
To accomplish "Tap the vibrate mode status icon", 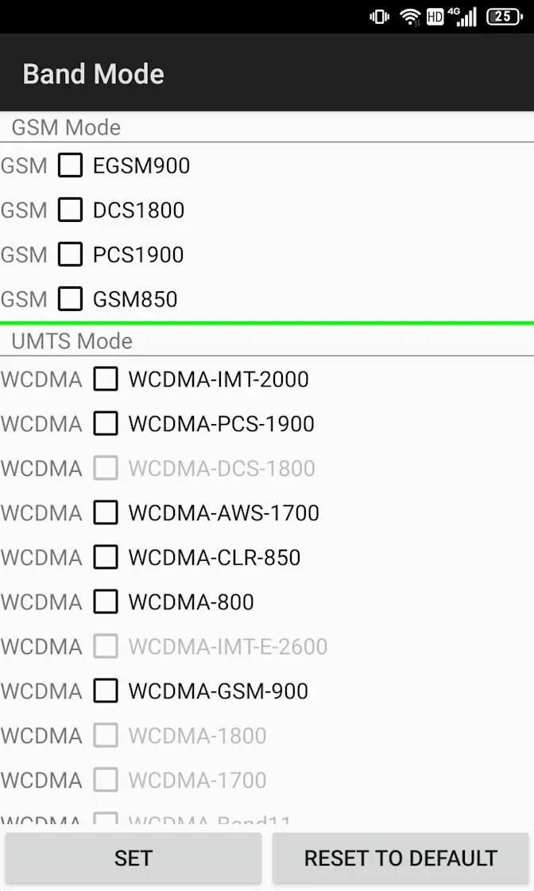I will [x=379, y=17].
